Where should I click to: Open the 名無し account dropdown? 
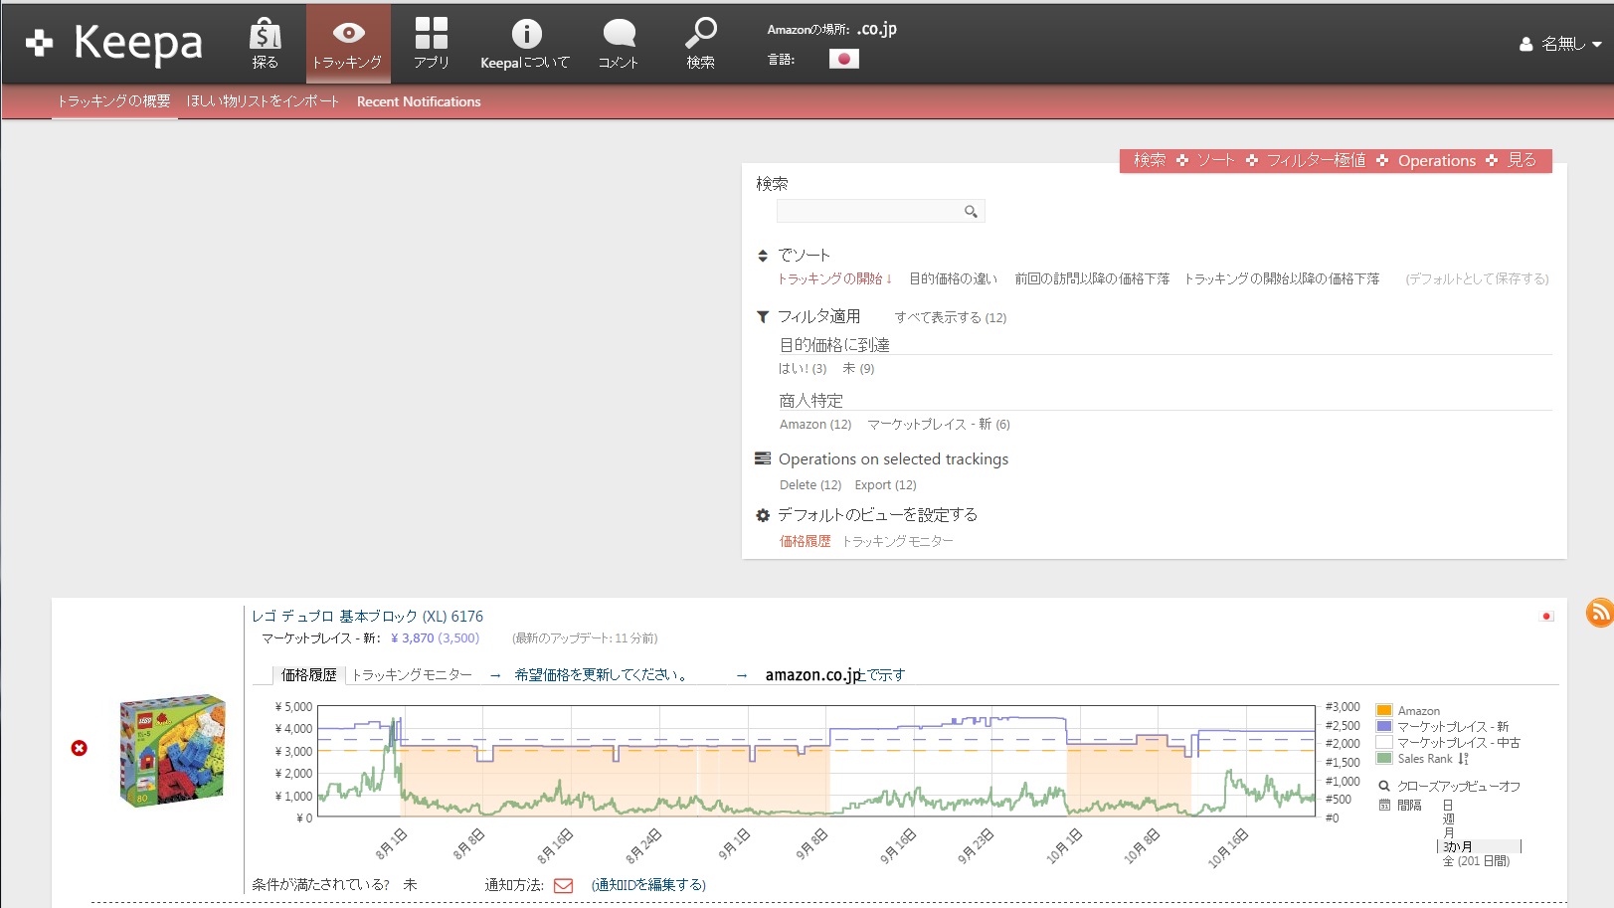point(1561,44)
